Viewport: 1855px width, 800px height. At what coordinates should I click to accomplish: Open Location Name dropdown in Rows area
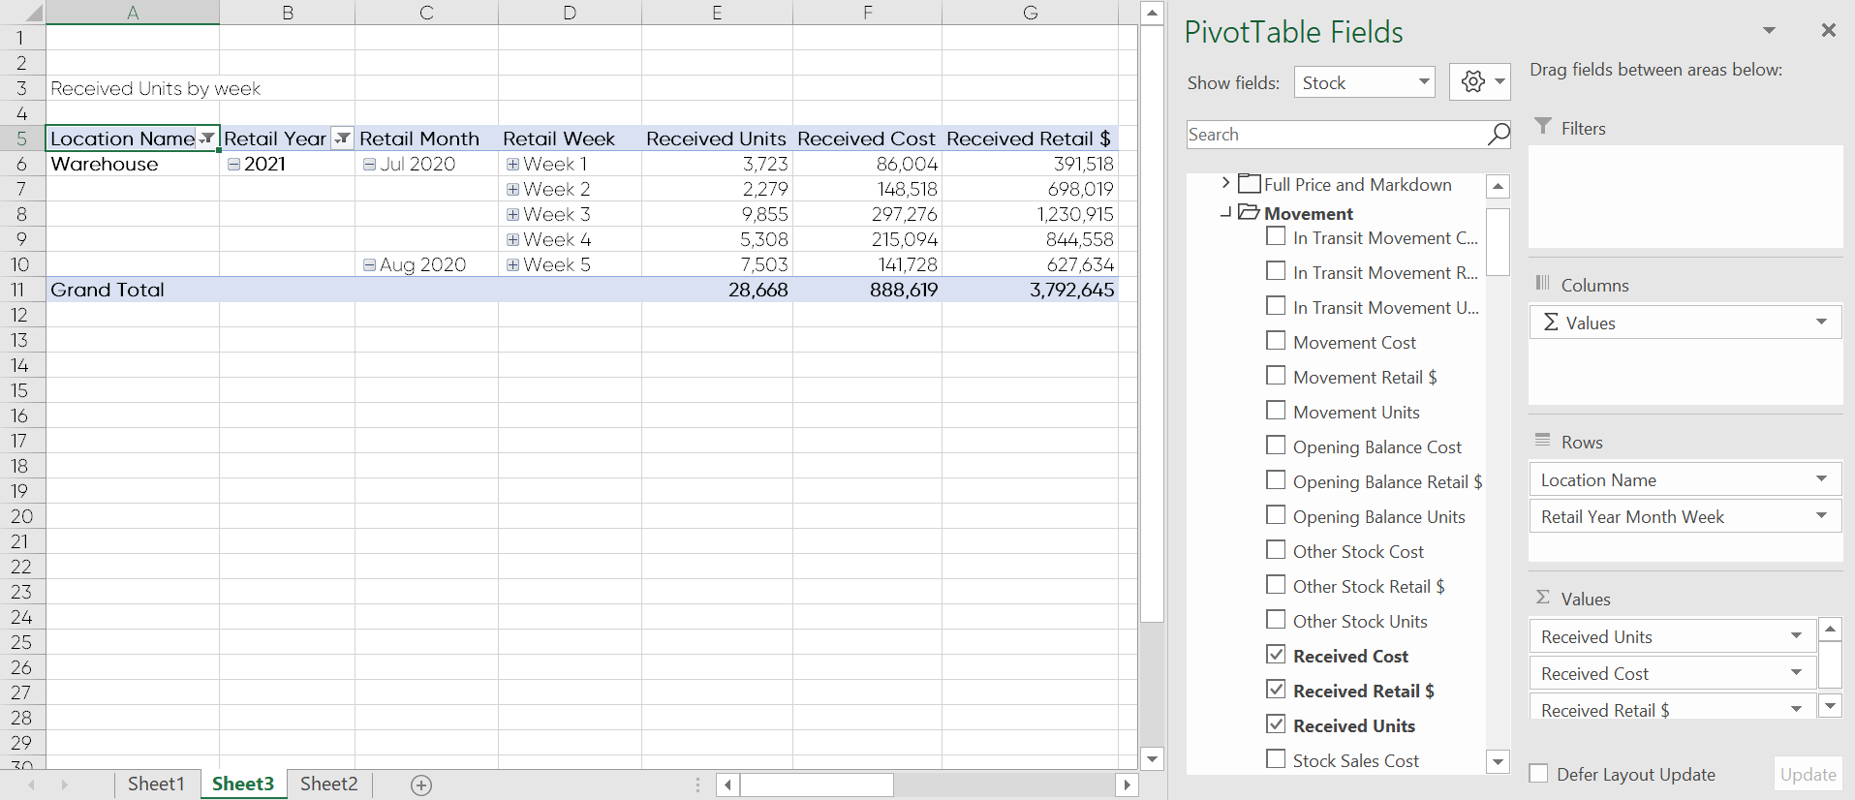pos(1821,479)
